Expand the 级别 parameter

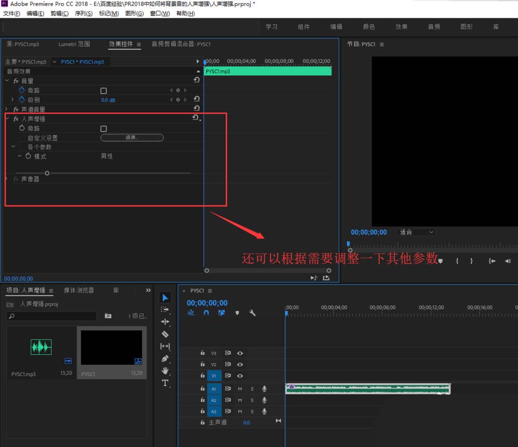[12, 99]
